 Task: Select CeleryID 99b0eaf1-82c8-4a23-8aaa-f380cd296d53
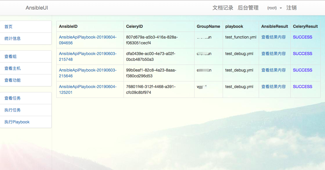click(151, 73)
